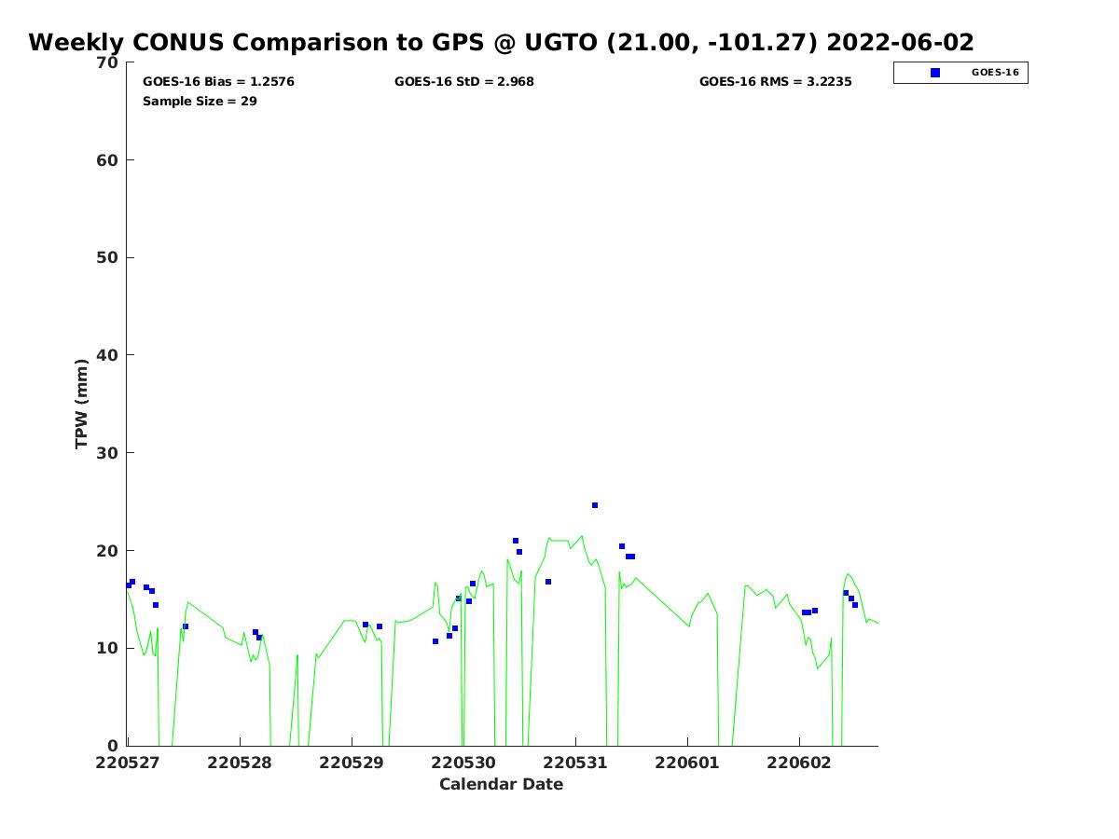1119x839 pixels.
Task: Click the 220602 x-axis tick label
Action: pos(799,763)
